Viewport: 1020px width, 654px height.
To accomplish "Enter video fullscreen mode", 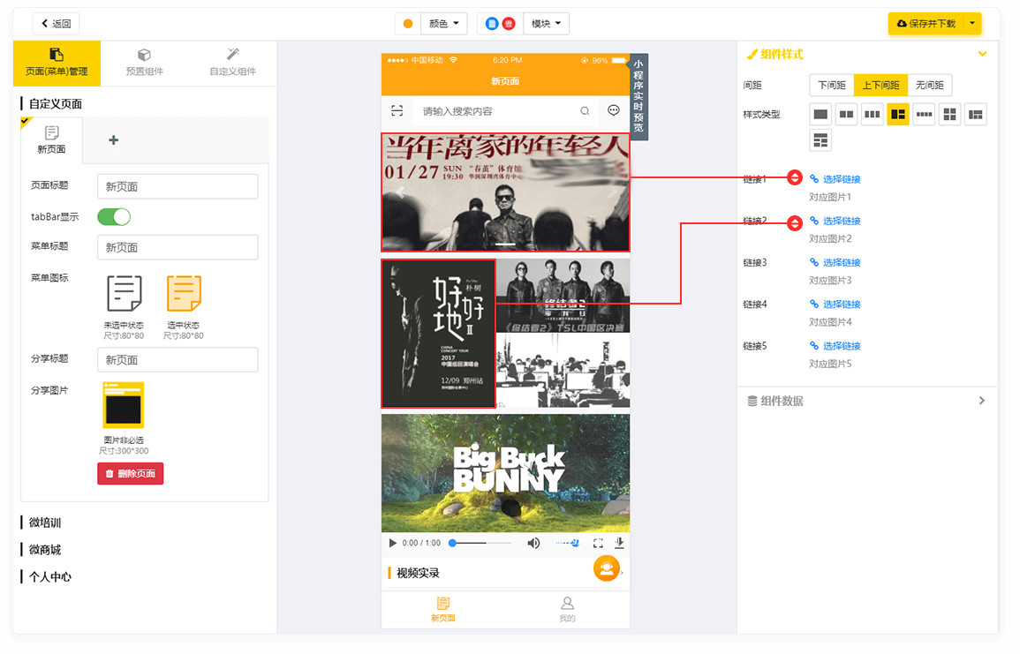I will (x=598, y=543).
